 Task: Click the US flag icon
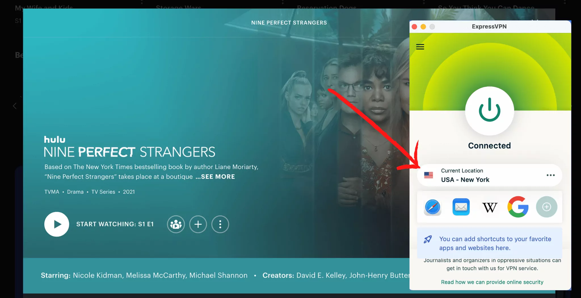[428, 175]
